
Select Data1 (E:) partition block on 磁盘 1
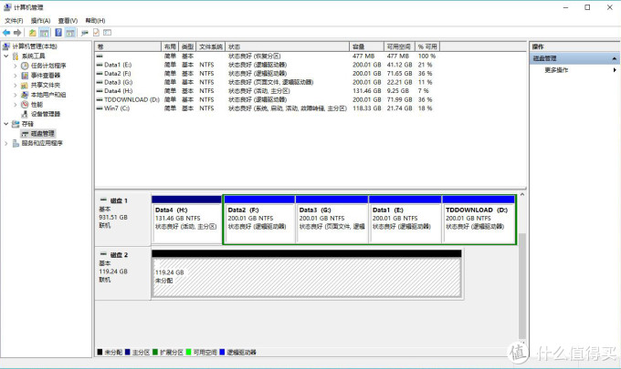(405, 220)
